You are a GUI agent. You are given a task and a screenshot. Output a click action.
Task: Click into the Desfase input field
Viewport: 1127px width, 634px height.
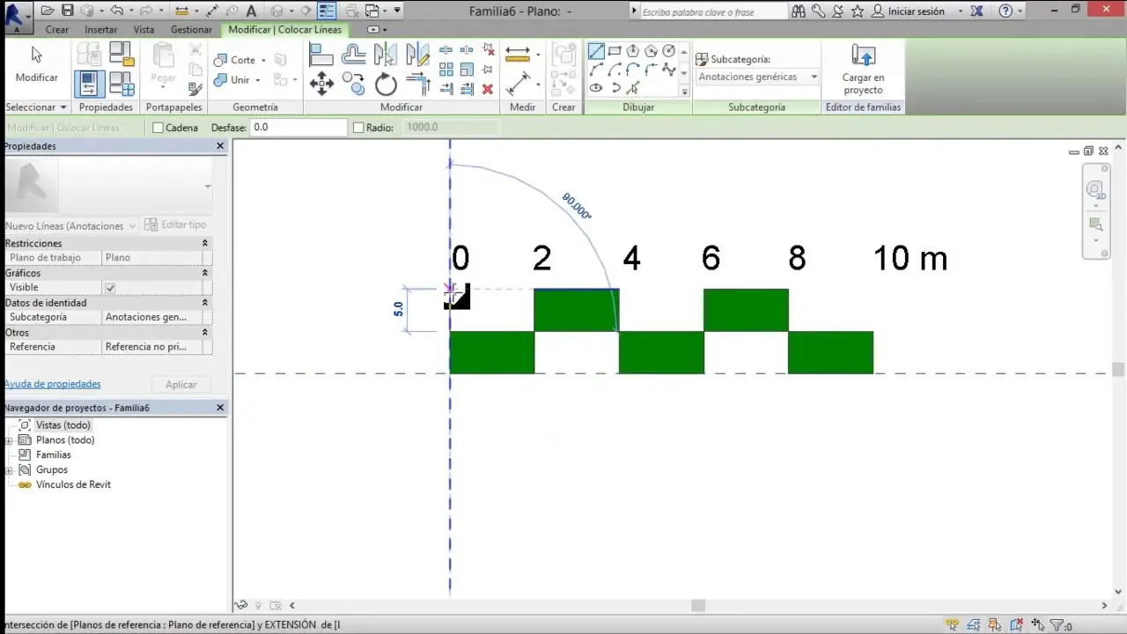pyautogui.click(x=298, y=128)
